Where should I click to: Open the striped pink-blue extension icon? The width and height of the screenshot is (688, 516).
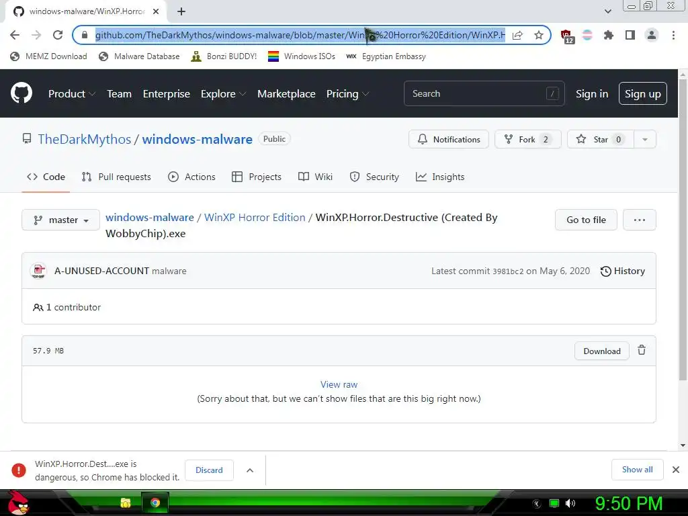click(587, 35)
